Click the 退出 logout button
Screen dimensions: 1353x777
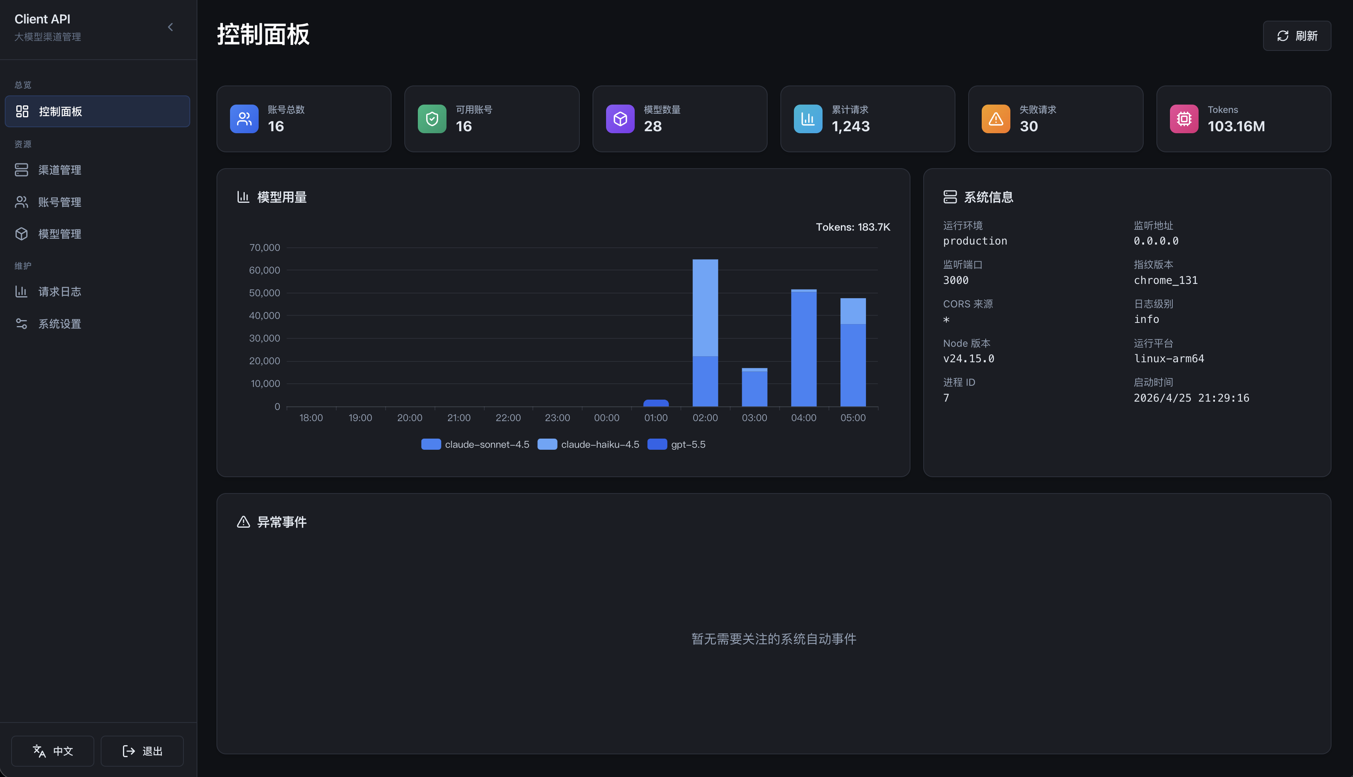(x=142, y=751)
